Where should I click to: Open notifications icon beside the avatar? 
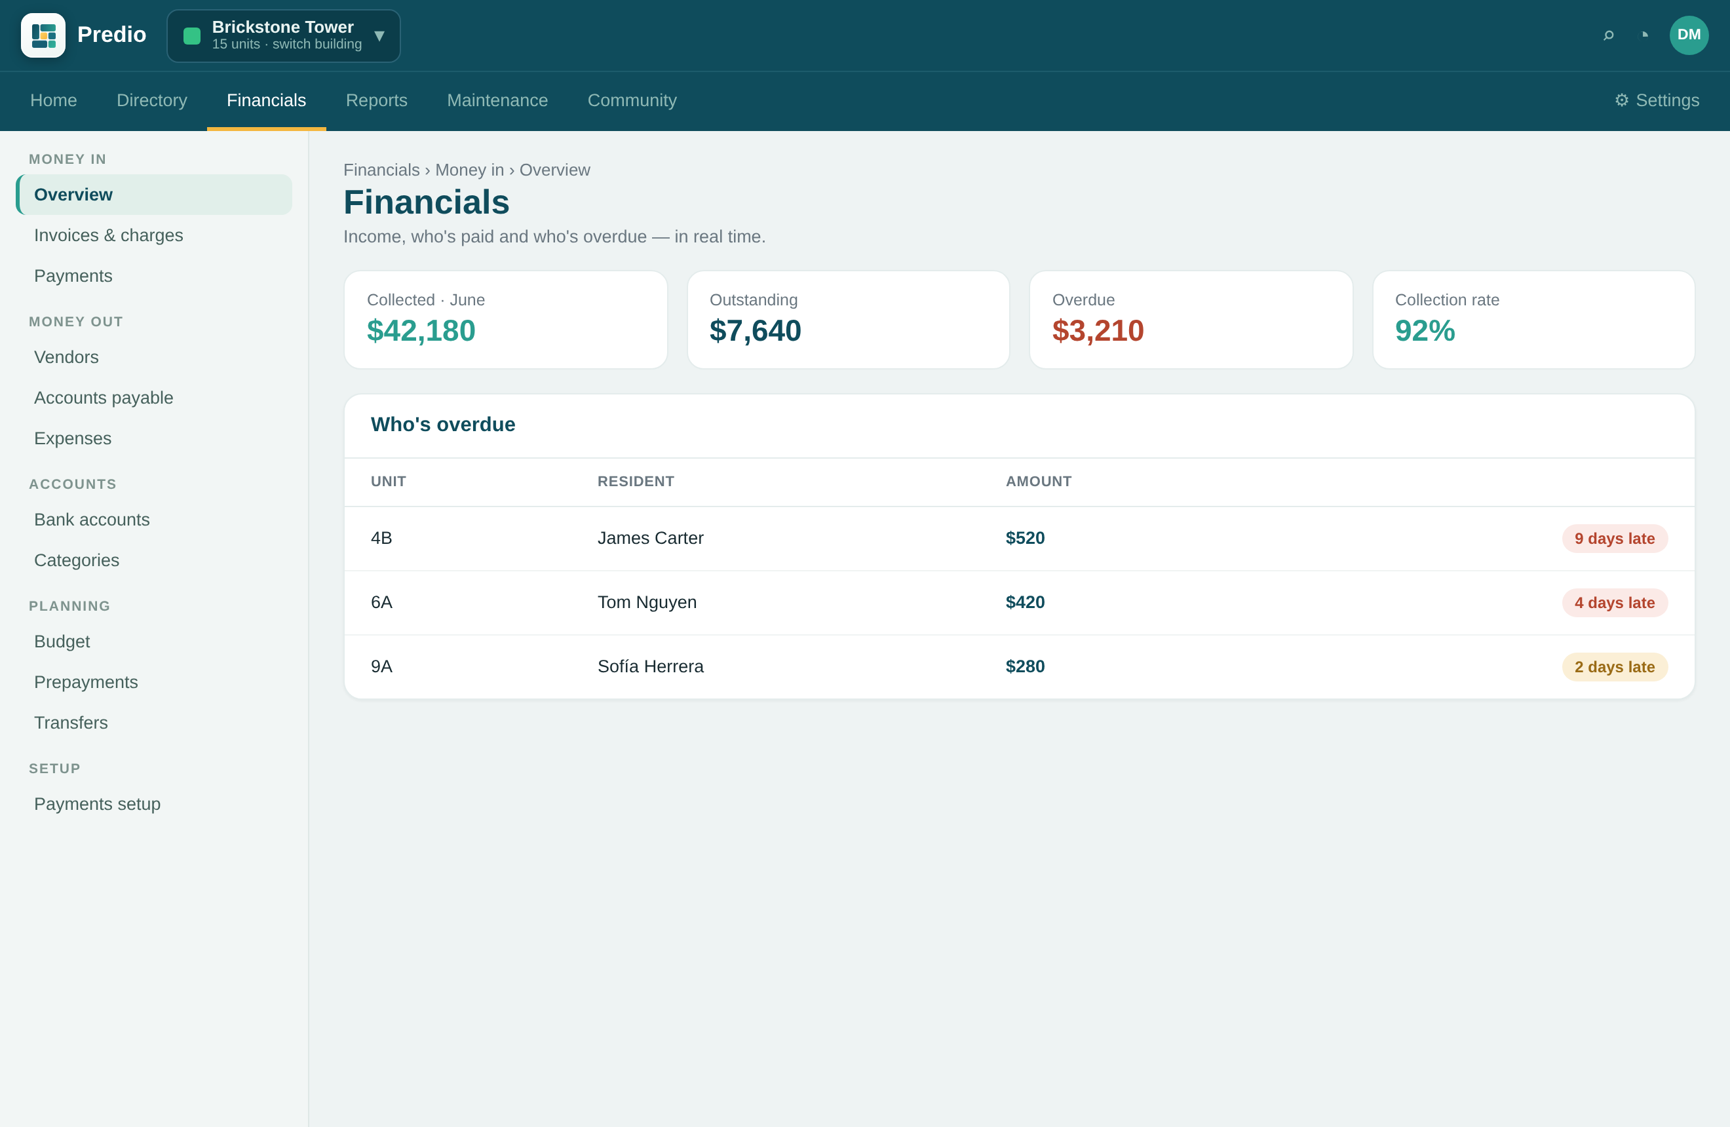[x=1644, y=35]
